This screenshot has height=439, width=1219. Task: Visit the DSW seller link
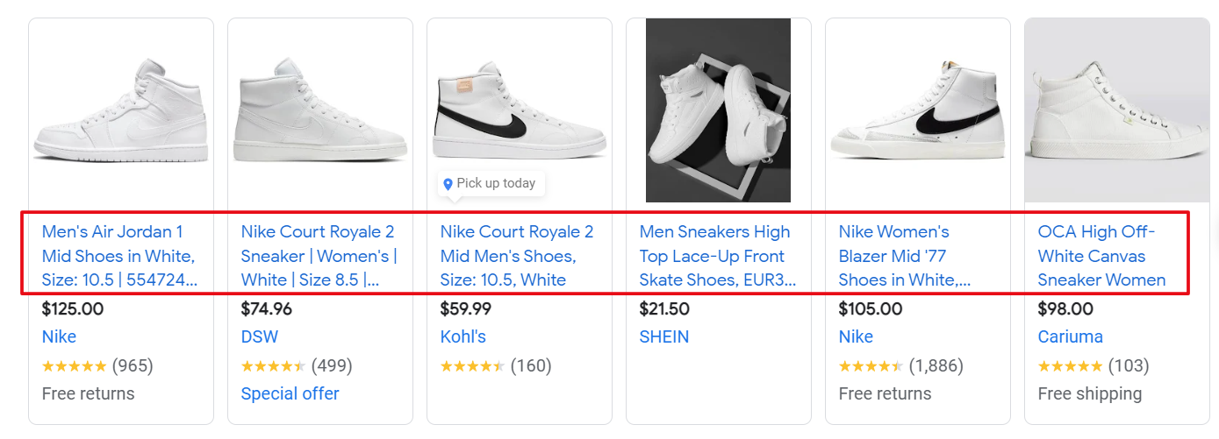[258, 336]
